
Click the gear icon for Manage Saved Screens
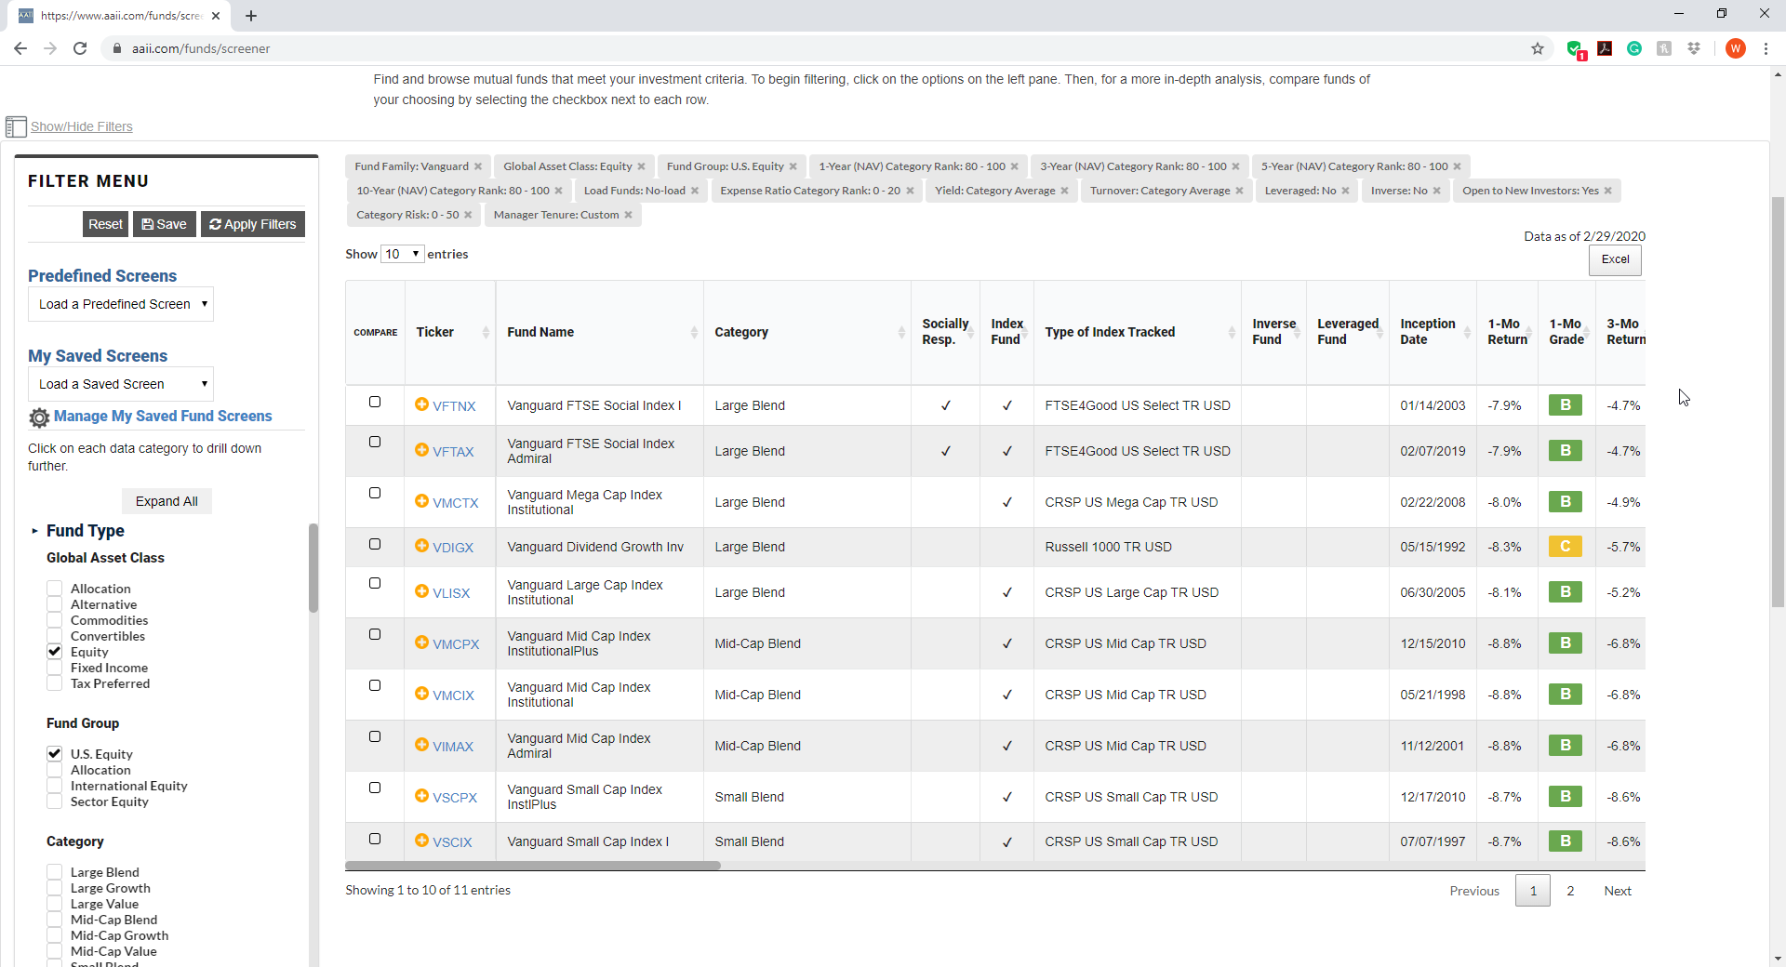[39, 417]
